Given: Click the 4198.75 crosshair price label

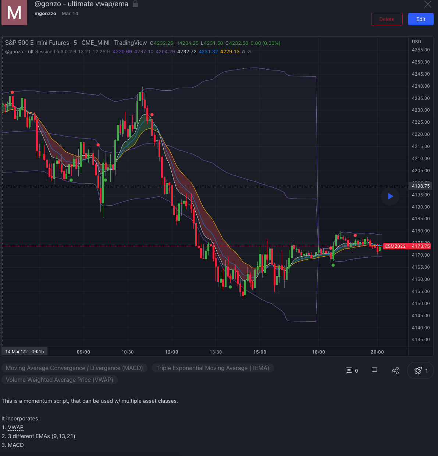Looking at the screenshot, I should pyautogui.click(x=421, y=186).
